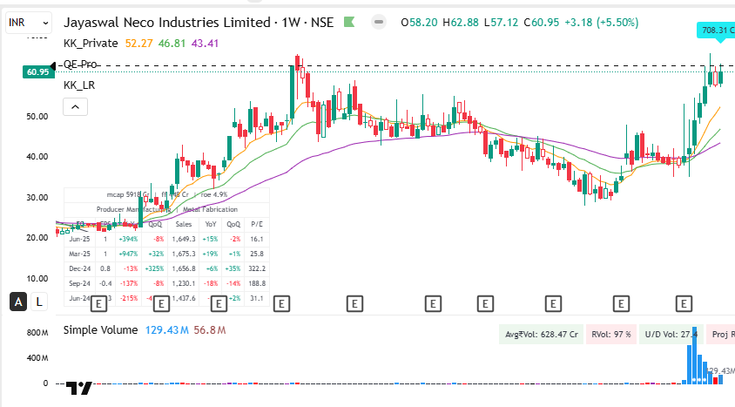735x407 pixels.
Task: Click the 60.95 current price label
Action: [x=38, y=71]
